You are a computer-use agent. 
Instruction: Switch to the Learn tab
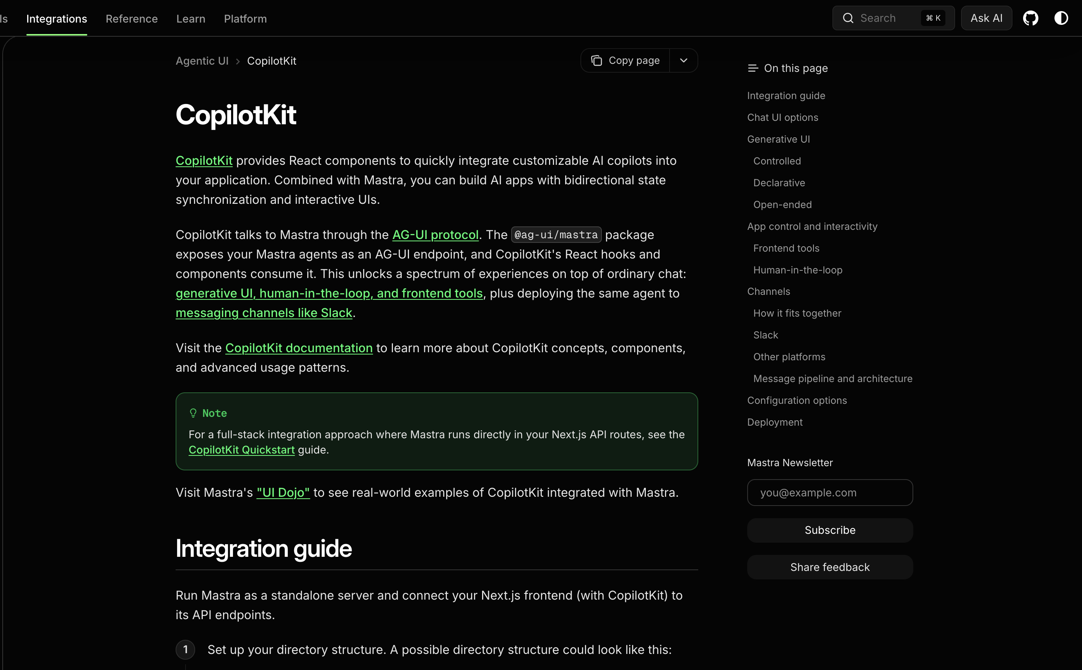click(x=191, y=19)
